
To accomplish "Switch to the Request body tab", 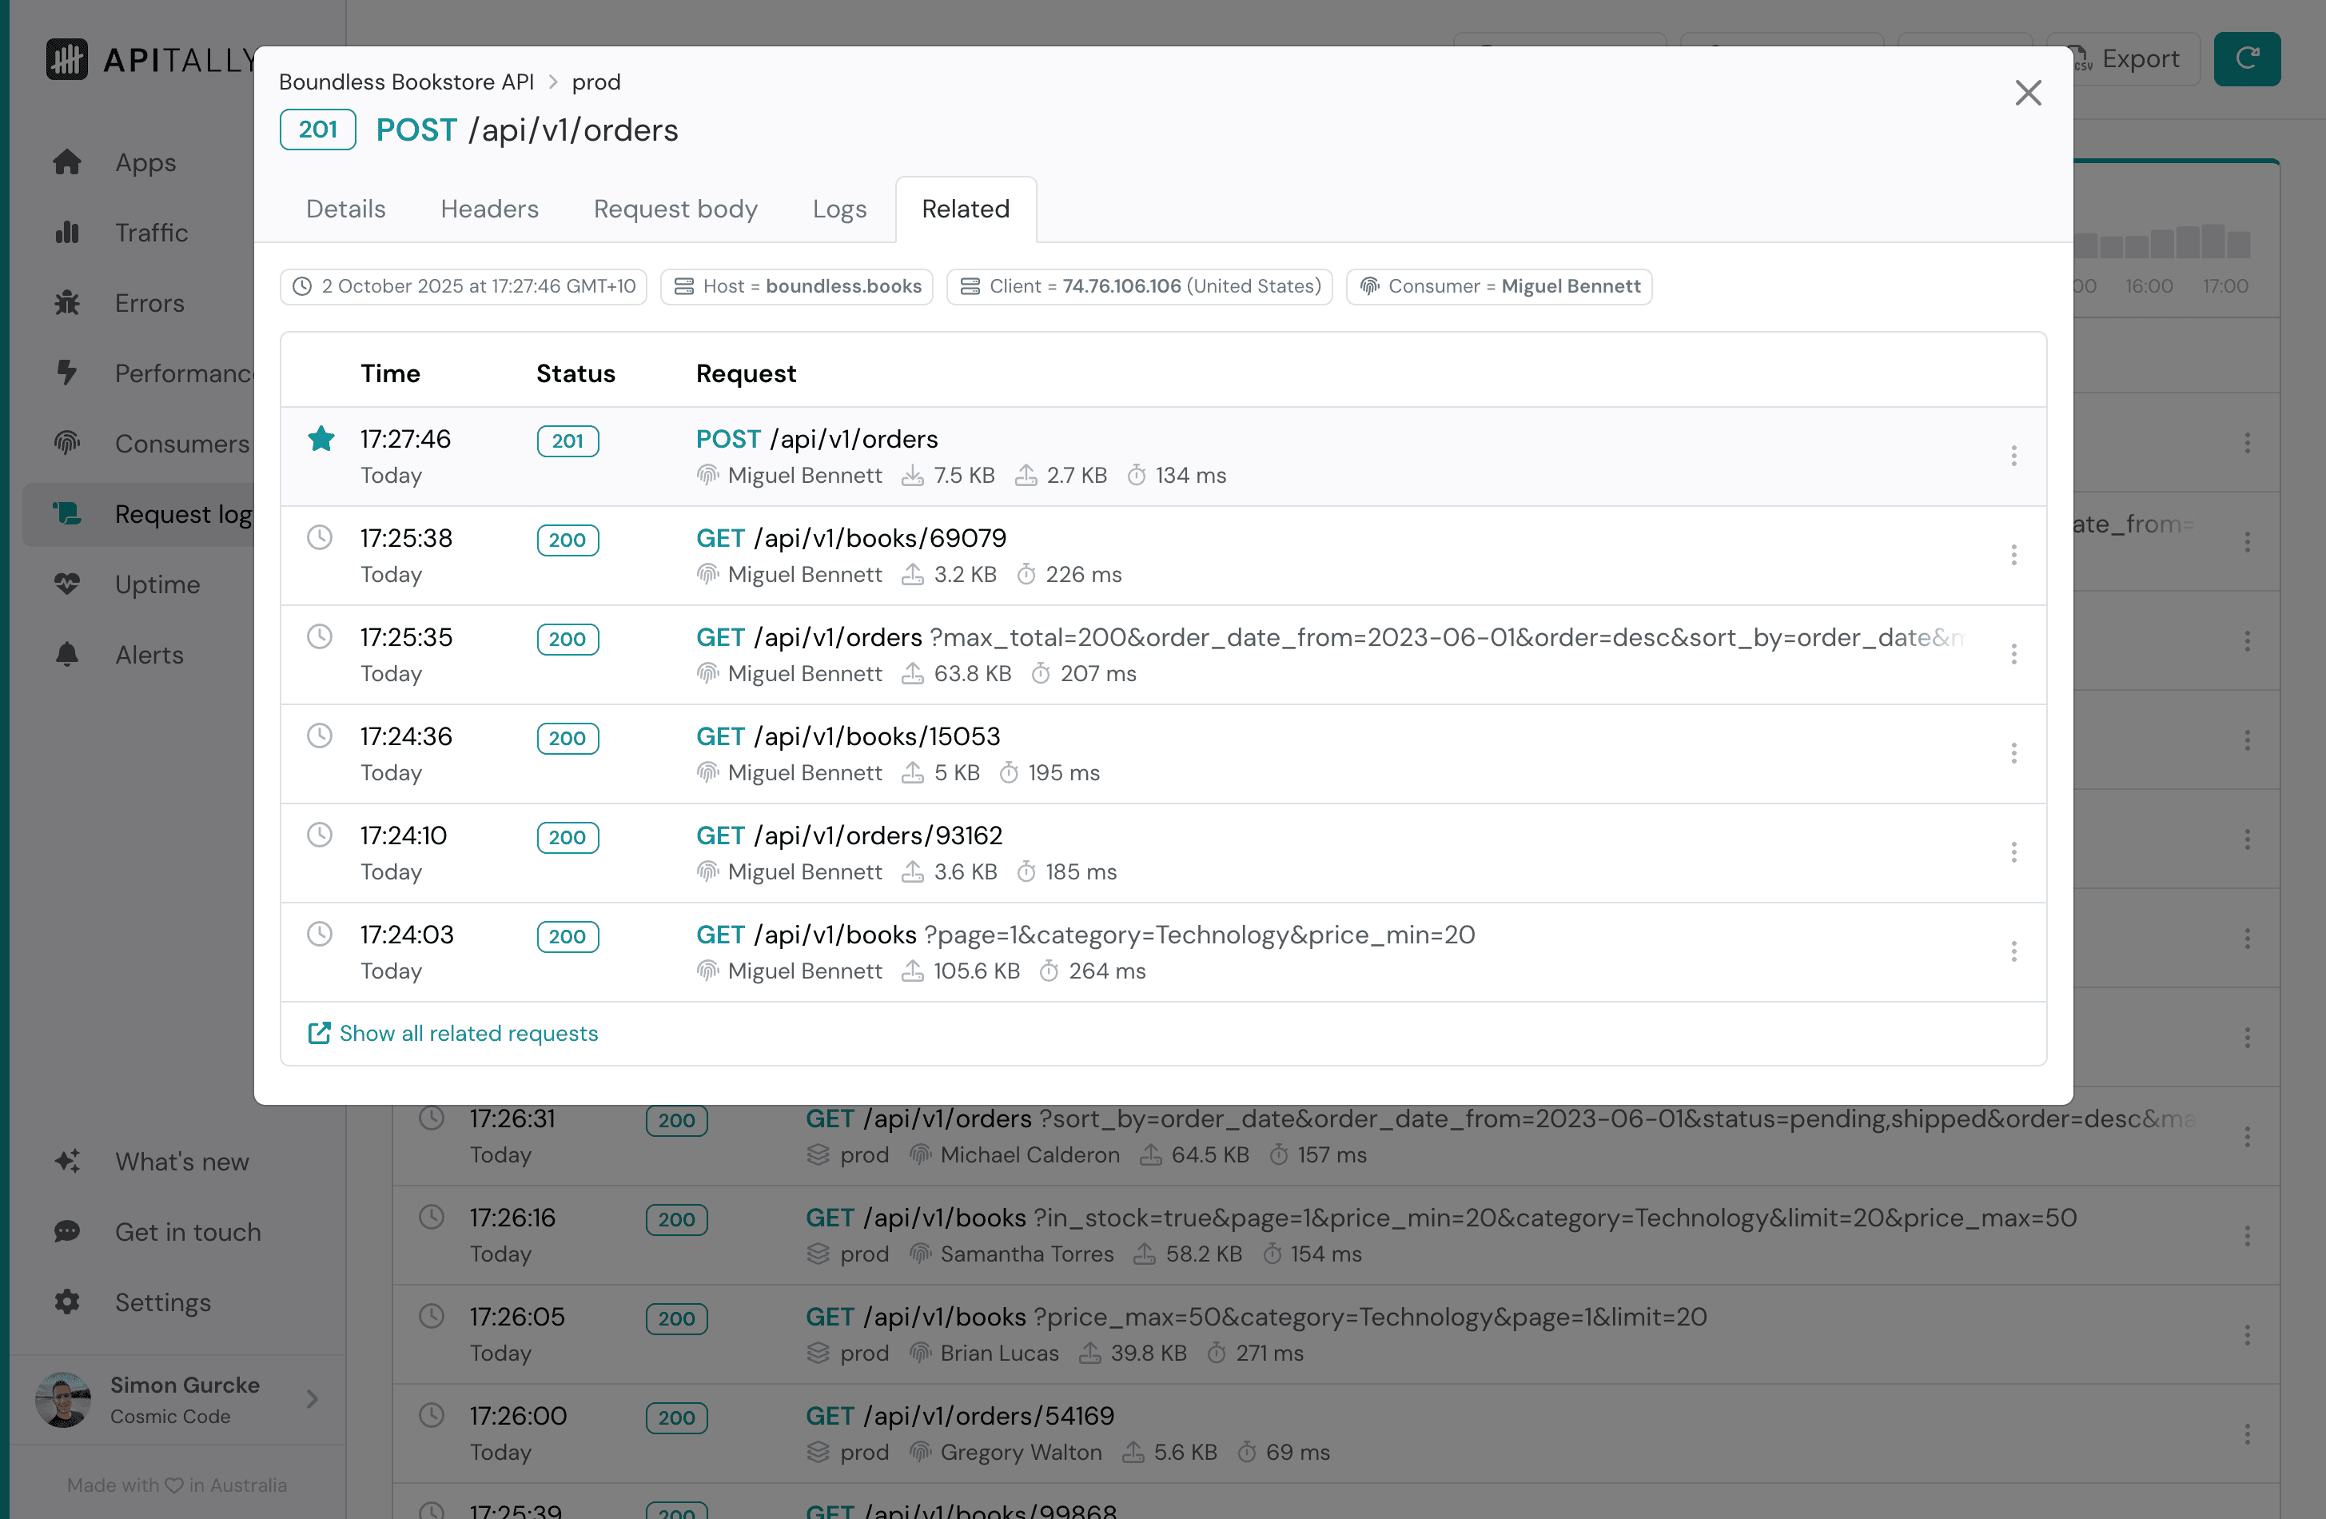I will tap(675, 209).
